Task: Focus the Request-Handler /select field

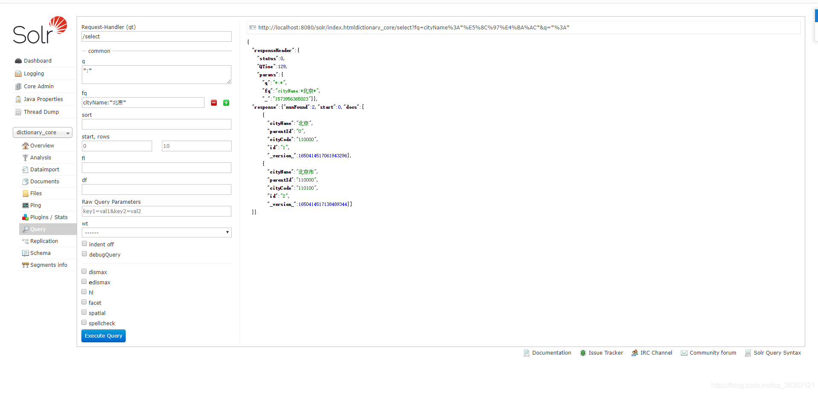Action: (156, 37)
